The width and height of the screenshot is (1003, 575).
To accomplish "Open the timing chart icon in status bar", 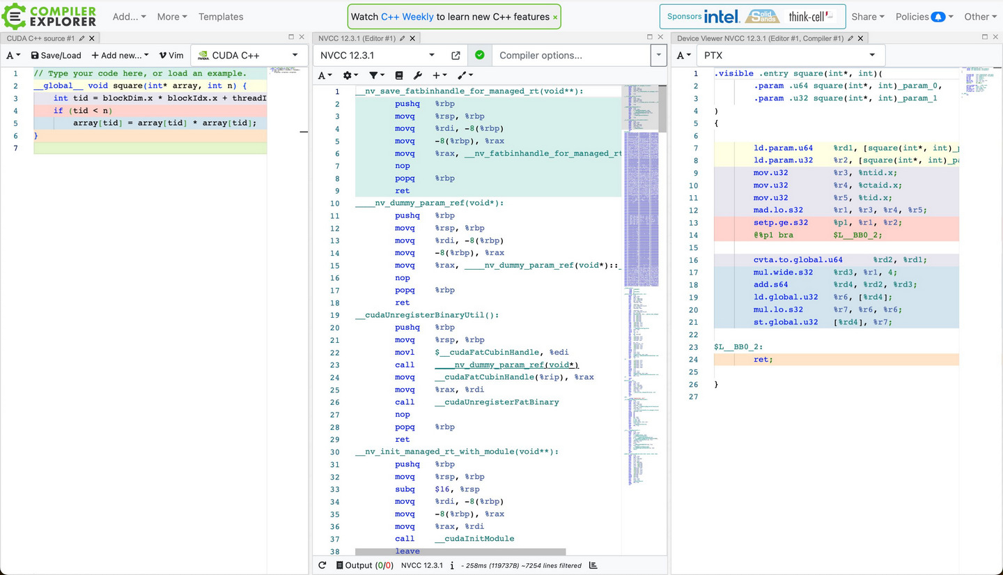I will pos(593,565).
